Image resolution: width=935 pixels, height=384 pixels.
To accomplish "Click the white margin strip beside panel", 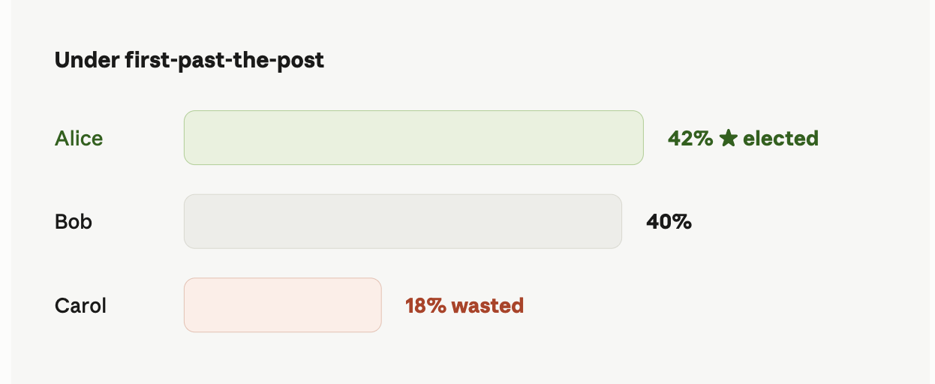I will [5, 192].
